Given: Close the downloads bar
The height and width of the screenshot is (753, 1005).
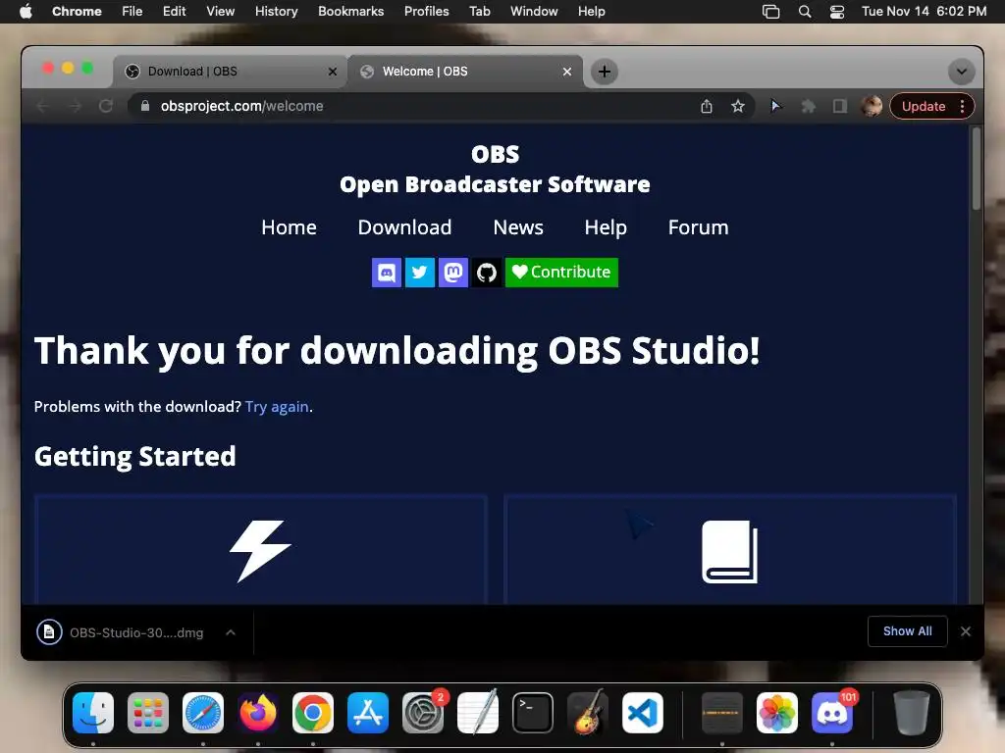Looking at the screenshot, I should click(966, 631).
